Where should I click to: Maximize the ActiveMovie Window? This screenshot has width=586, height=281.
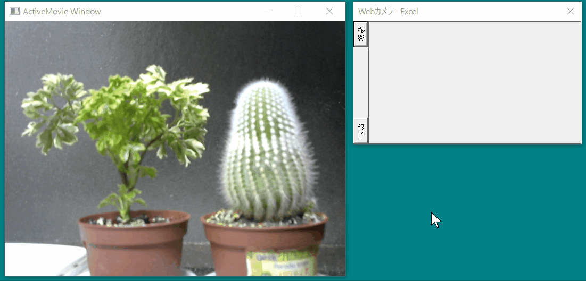(298, 11)
